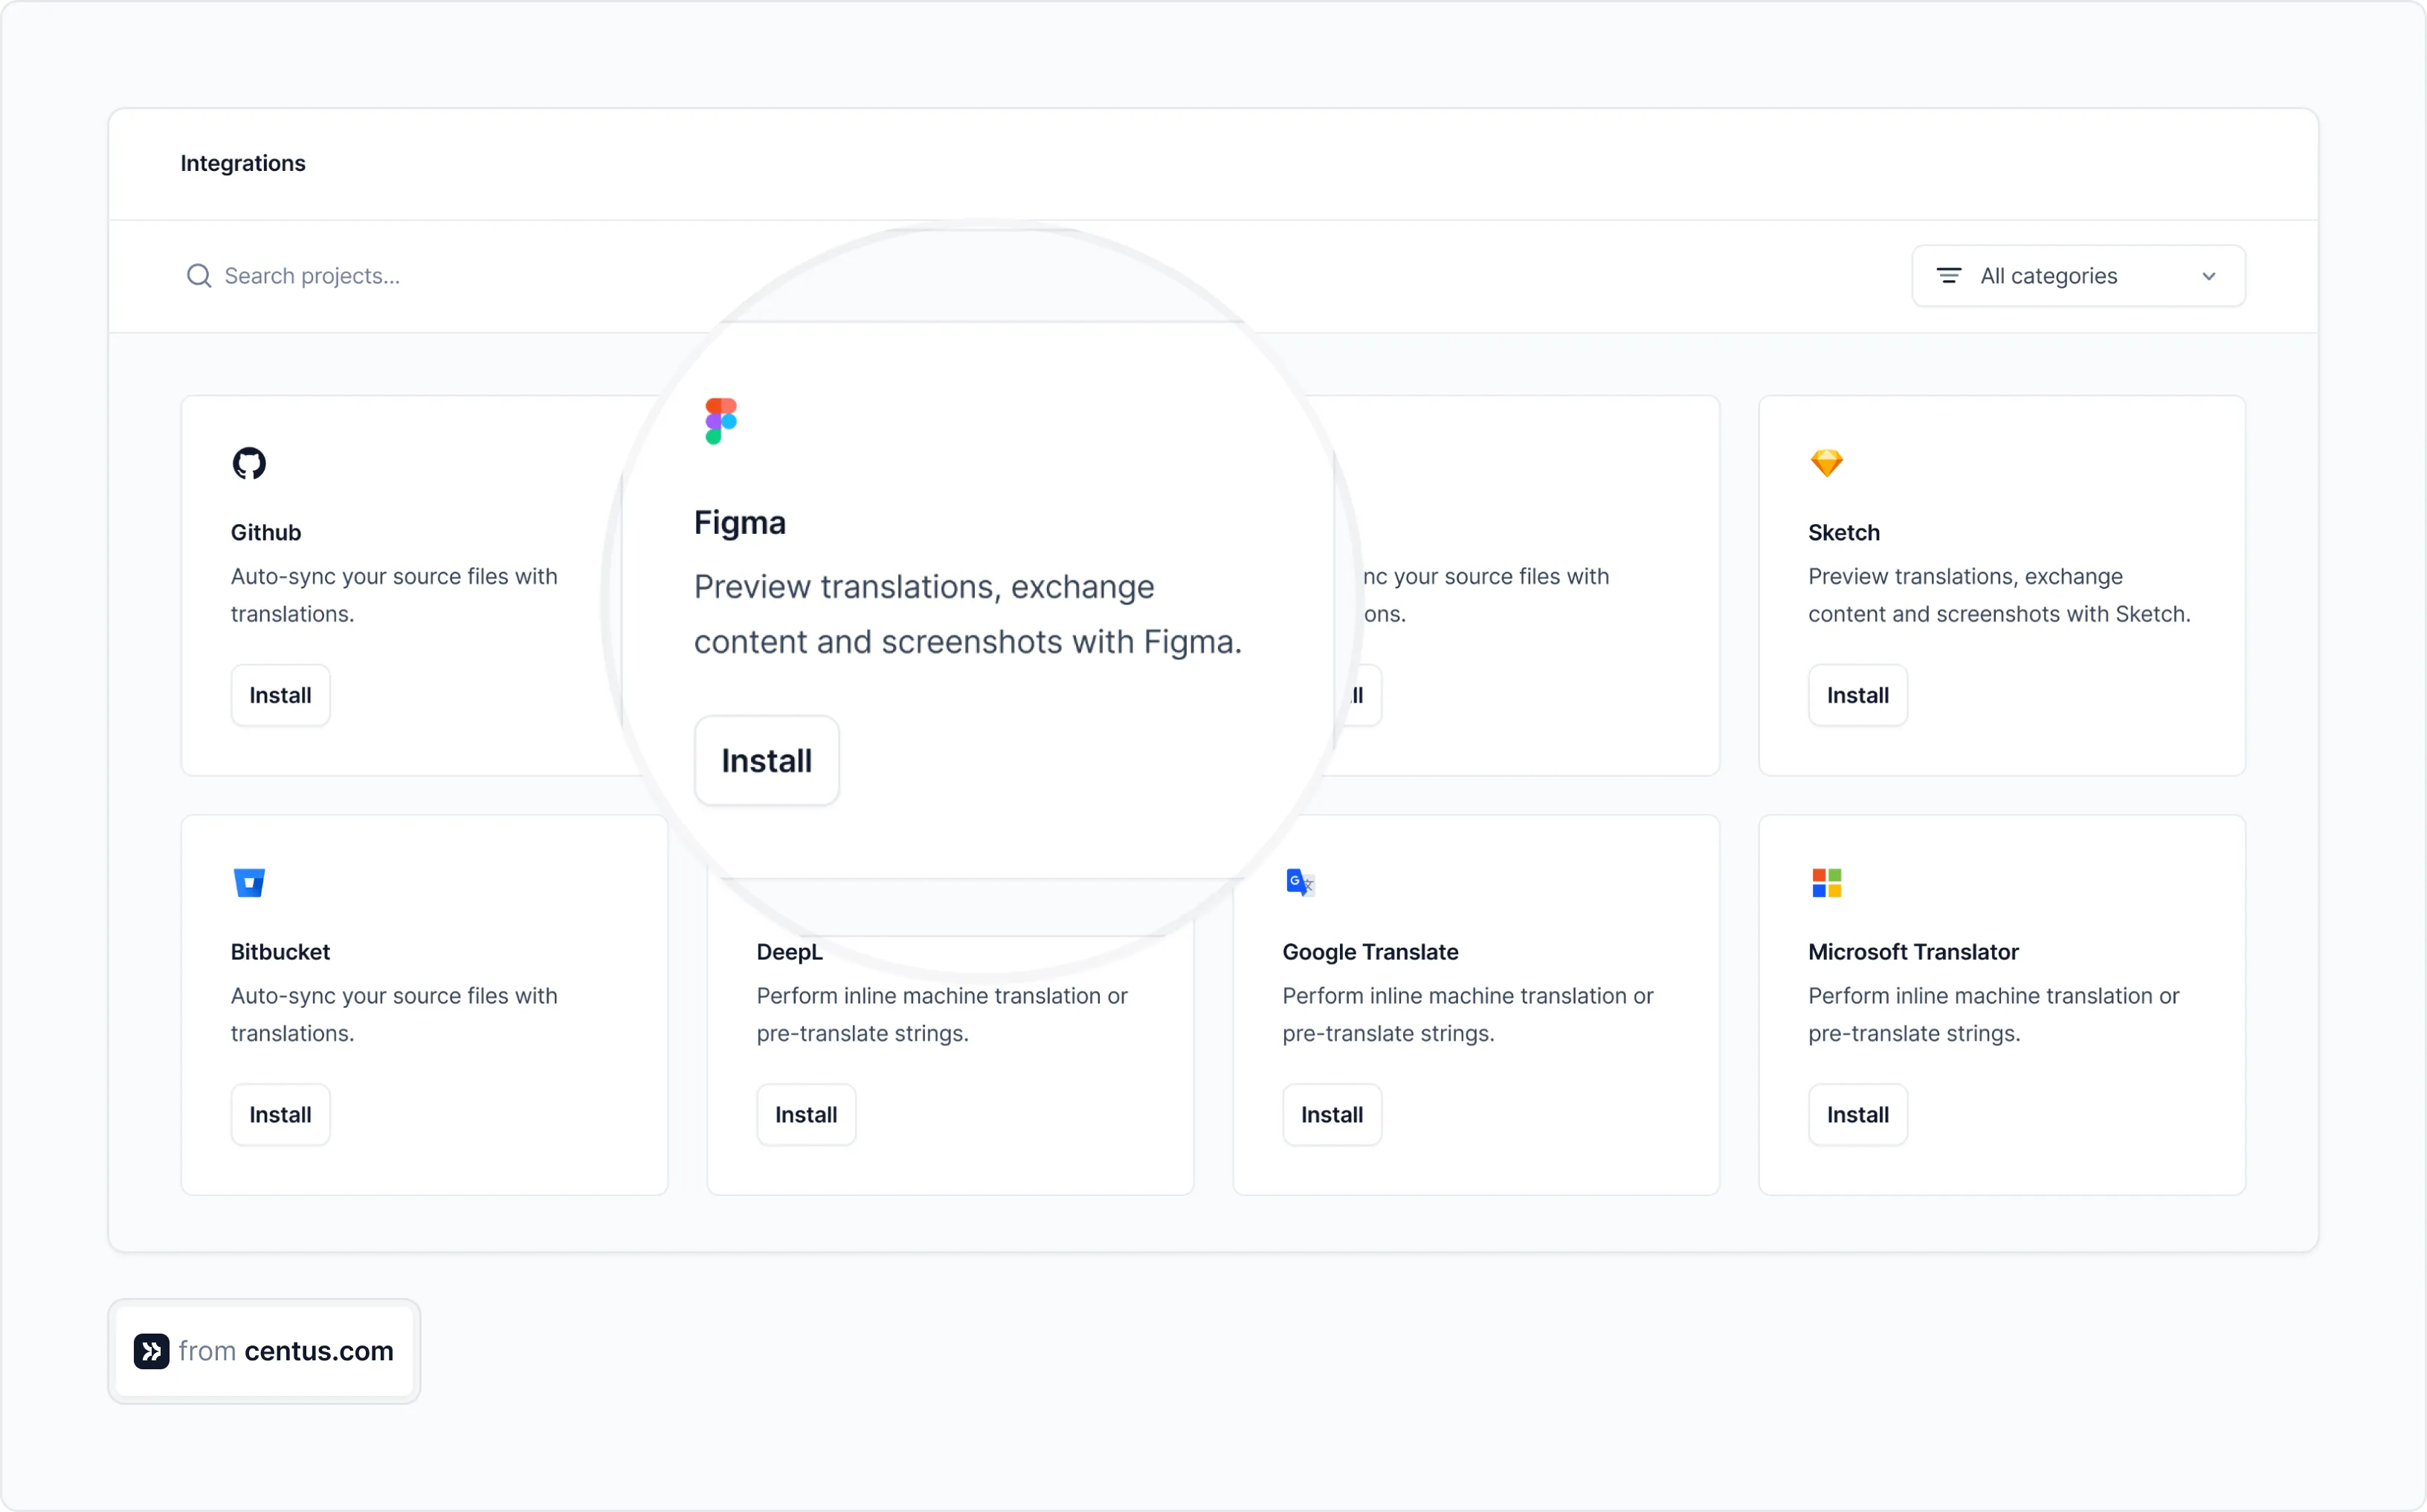The width and height of the screenshot is (2427, 1512).
Task: Click the Integrations heading
Action: pos(243,162)
